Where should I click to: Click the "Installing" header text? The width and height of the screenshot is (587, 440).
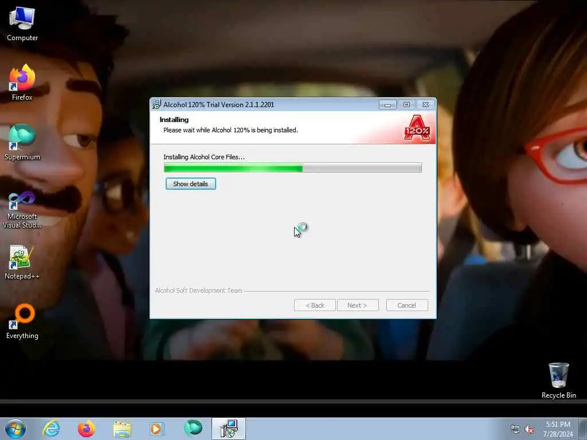[x=174, y=120]
